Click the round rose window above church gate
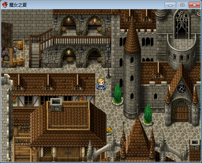 (181, 89)
